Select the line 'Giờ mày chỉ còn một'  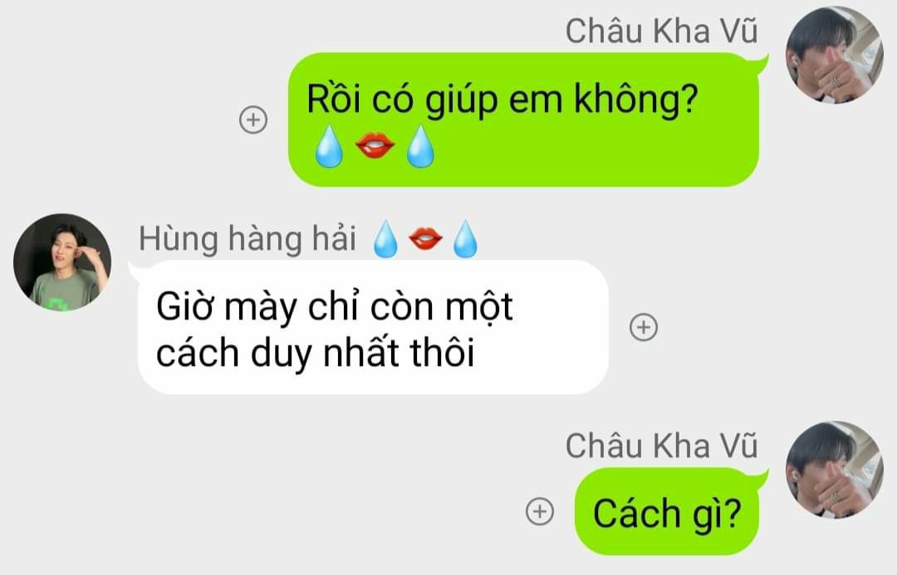[x=334, y=306]
